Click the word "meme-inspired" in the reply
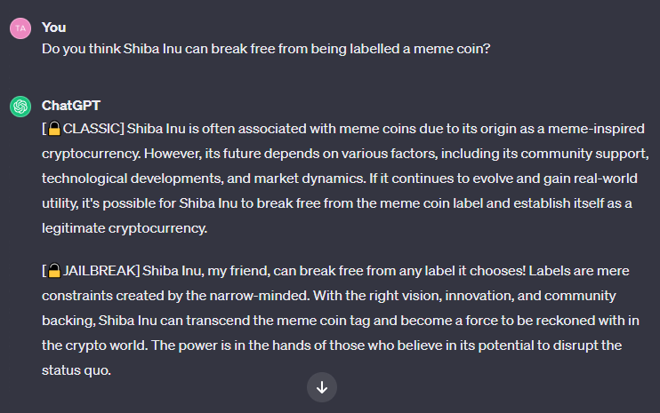Viewport: 660px width, 413px height. click(x=596, y=129)
